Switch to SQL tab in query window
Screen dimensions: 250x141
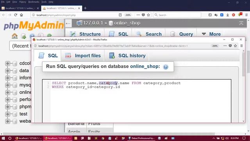[x=48, y=56]
